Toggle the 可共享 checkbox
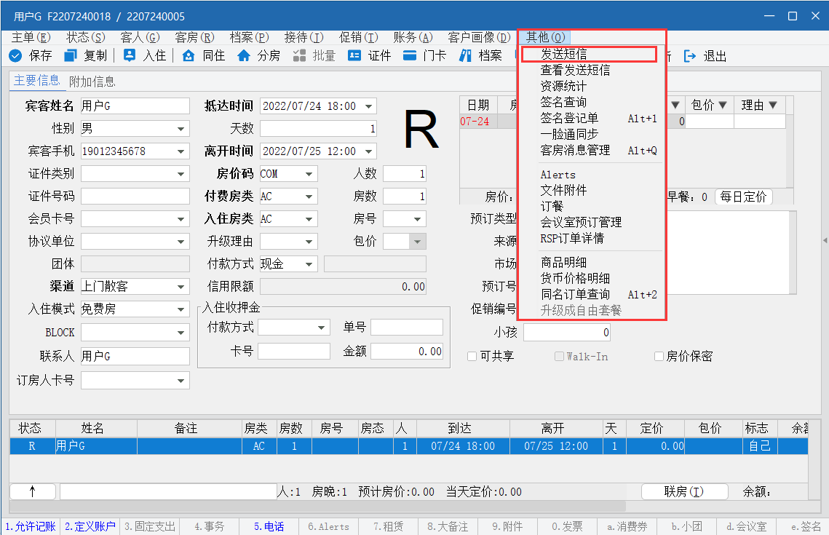 pyautogui.click(x=472, y=357)
